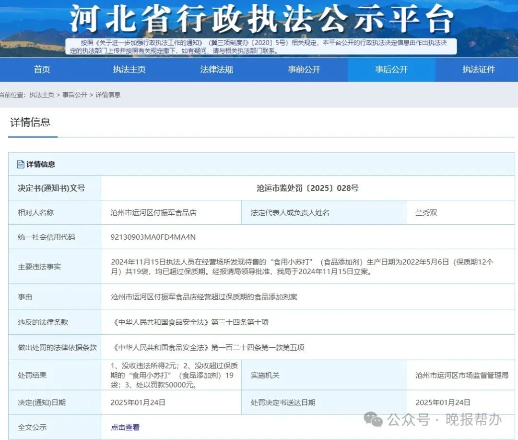
Task: Select the highlighted 事后公开 tab
Action: coord(391,70)
